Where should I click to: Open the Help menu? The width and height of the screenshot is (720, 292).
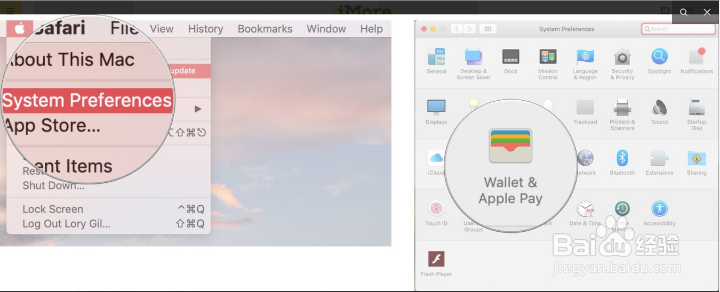click(x=371, y=29)
